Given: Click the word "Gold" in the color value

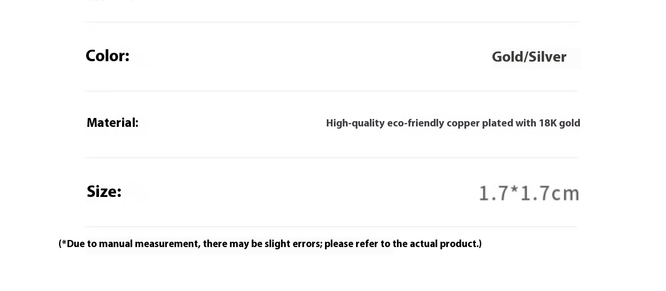Looking at the screenshot, I should 507,57.
